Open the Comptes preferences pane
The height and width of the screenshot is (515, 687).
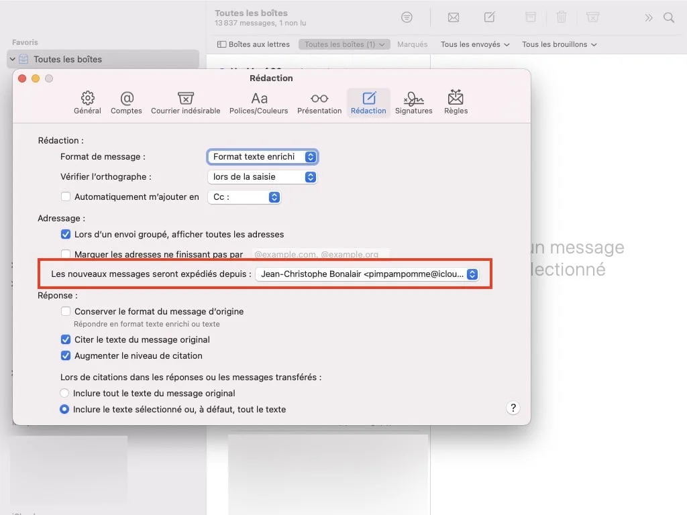pyautogui.click(x=126, y=102)
